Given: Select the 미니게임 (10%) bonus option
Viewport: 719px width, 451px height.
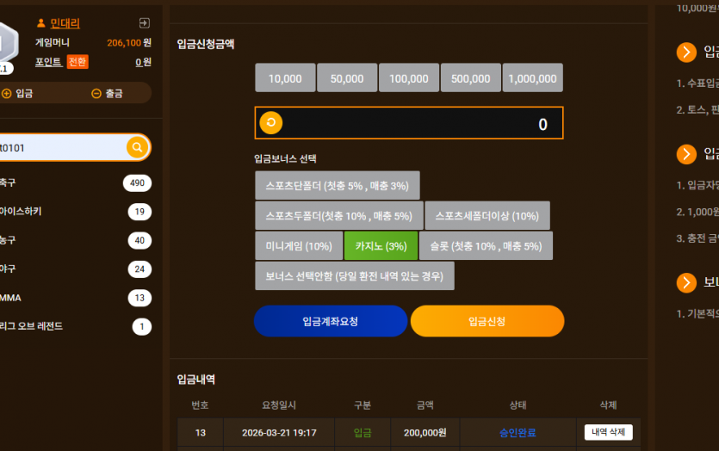Looking at the screenshot, I should pyautogui.click(x=299, y=246).
